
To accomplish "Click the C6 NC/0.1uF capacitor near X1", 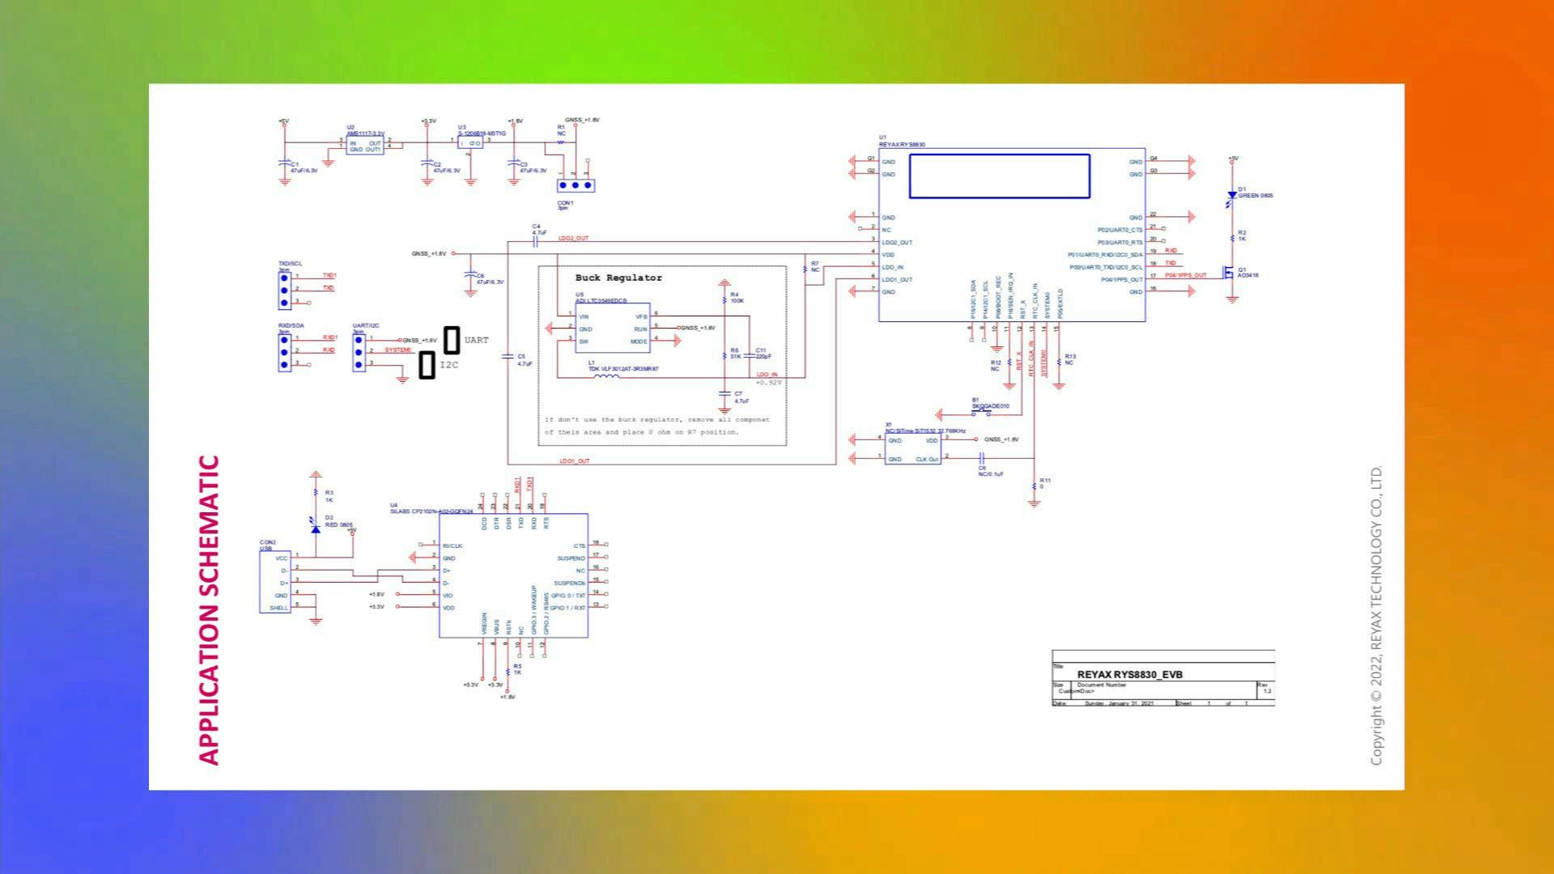I will [x=981, y=457].
